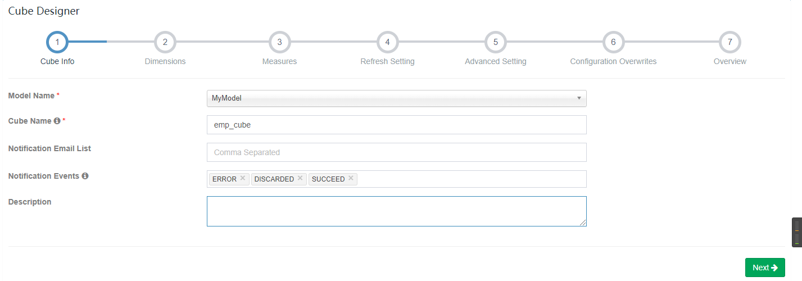The width and height of the screenshot is (802, 281).
Task: Open step 5 Advanced Setting
Action: [495, 42]
